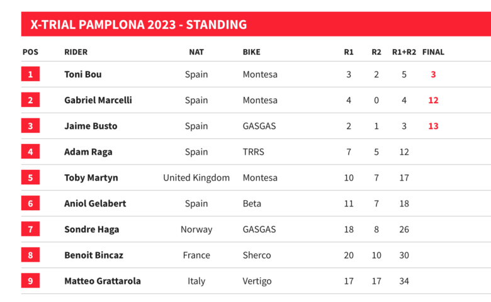Click the red position 1 badge
This screenshot has height=302, width=491.
coord(30,74)
